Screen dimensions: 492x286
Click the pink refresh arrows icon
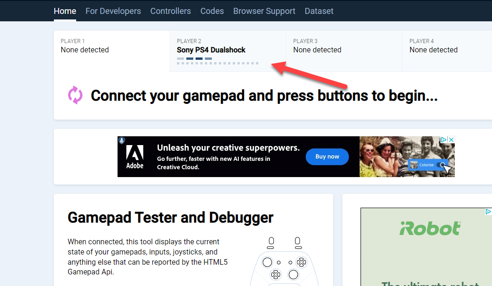[75, 95]
